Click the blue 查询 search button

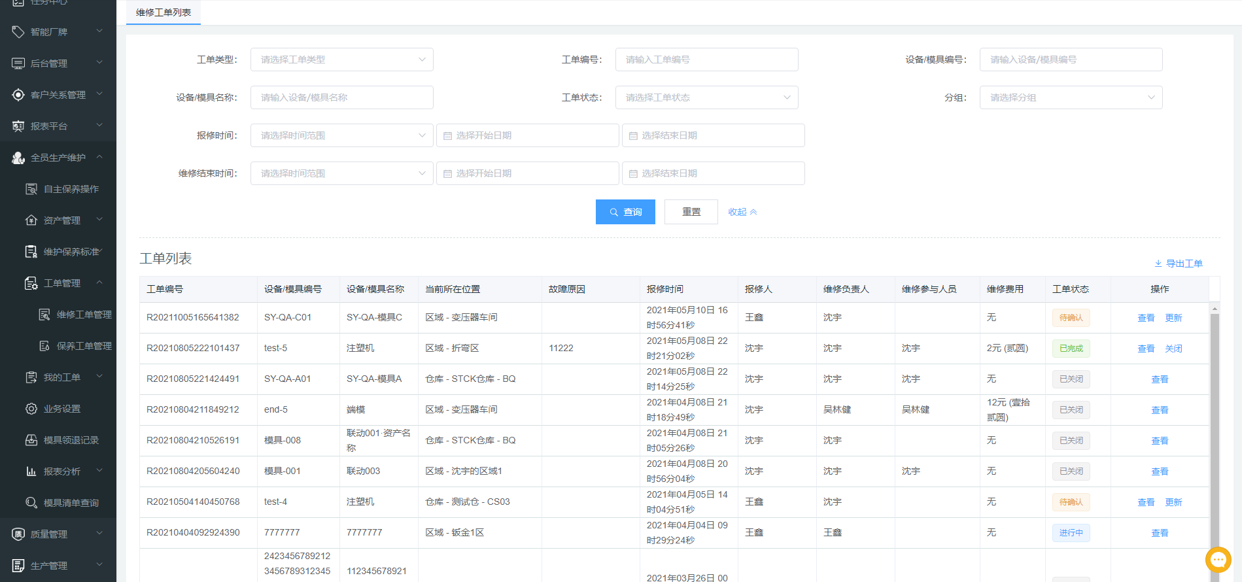(625, 212)
